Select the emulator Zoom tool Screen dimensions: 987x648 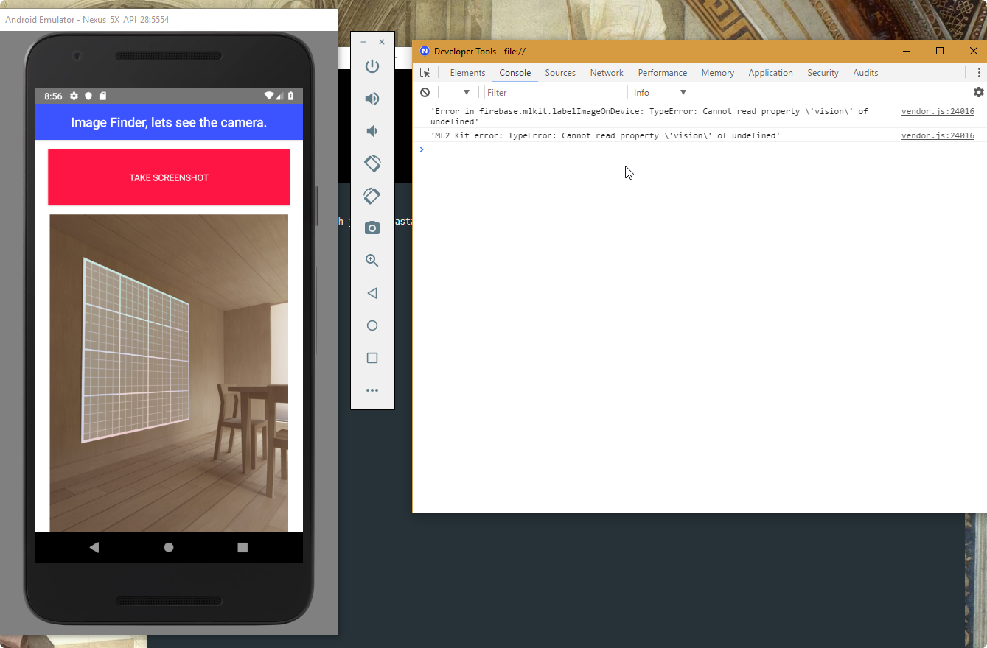[372, 260]
